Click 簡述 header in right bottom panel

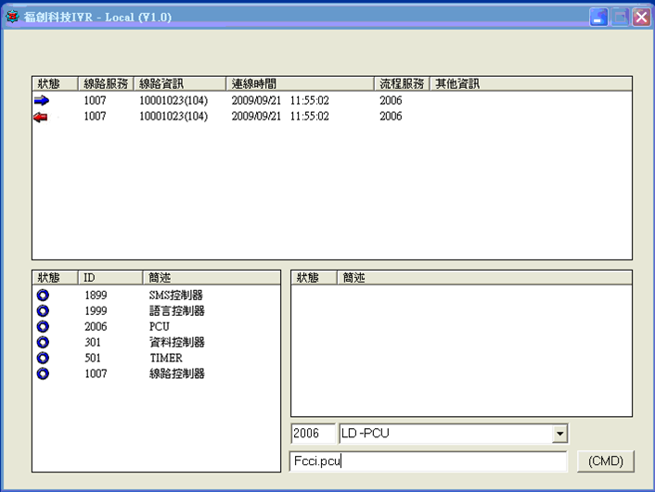484,278
